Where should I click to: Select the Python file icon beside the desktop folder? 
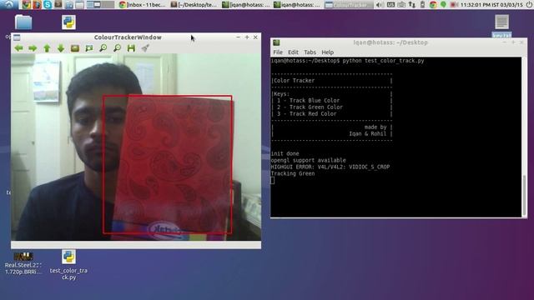click(x=68, y=22)
